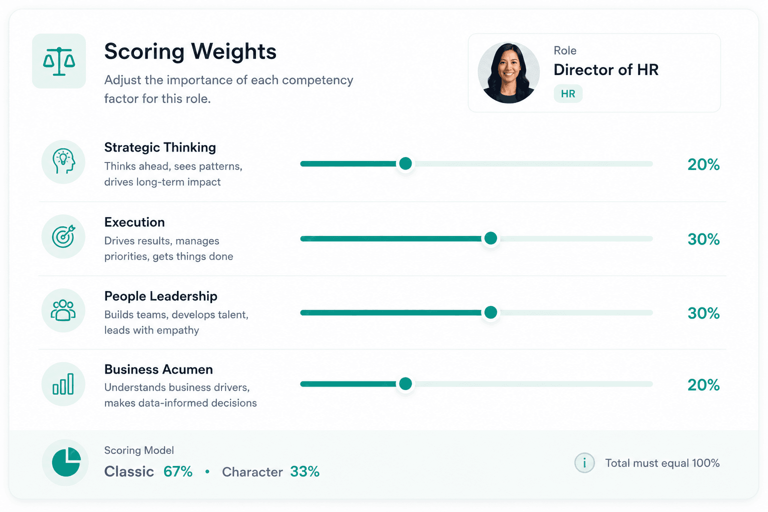Screen dimensions: 768x512
Task: Select the Director of HR role title
Action: (x=606, y=69)
